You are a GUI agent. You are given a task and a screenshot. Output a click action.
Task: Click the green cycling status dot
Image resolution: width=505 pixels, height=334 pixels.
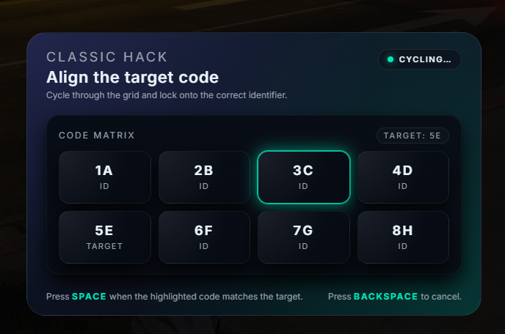(390, 59)
